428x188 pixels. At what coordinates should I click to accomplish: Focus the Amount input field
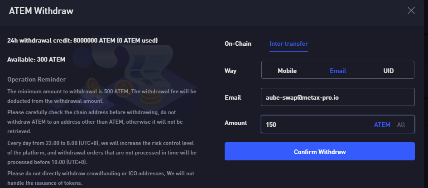338,124
